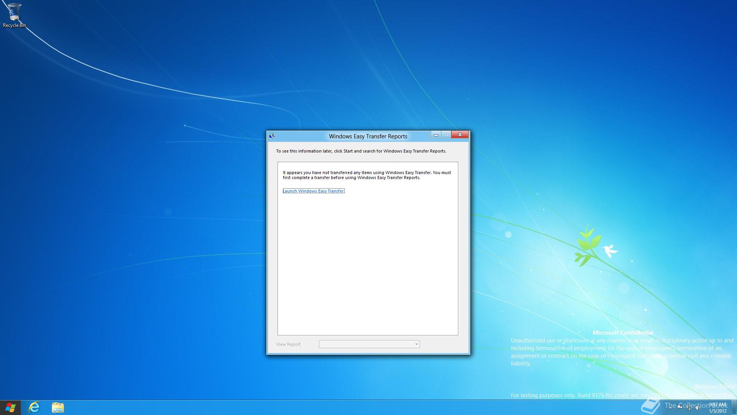The width and height of the screenshot is (737, 415).
Task: Open the Start button on taskbar
Action: tap(10, 407)
